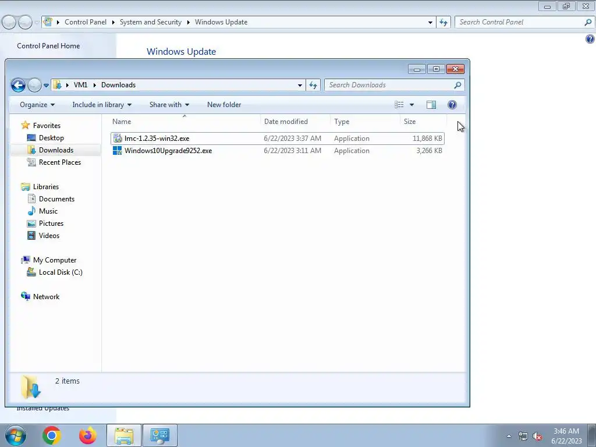Screen dimensions: 596x447
Task: Change your view using the view icon
Action: pyautogui.click(x=399, y=105)
